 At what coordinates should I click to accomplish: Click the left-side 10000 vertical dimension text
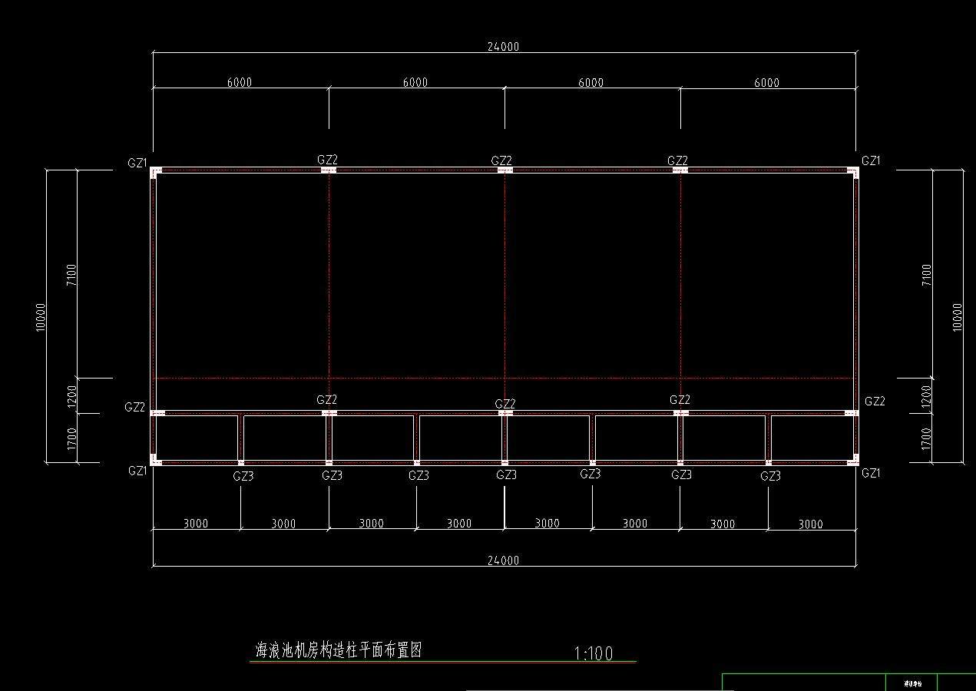pyautogui.click(x=41, y=316)
